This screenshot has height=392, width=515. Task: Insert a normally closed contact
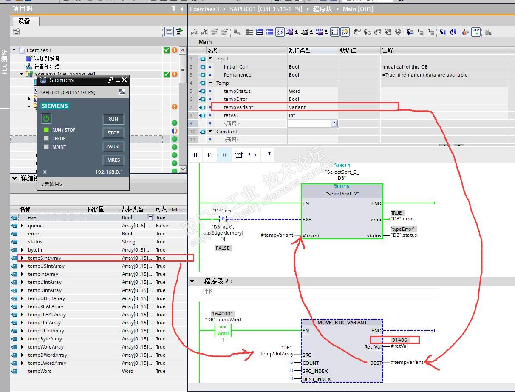tap(210, 155)
